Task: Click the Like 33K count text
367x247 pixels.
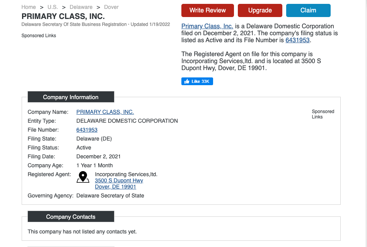Action: pos(200,81)
